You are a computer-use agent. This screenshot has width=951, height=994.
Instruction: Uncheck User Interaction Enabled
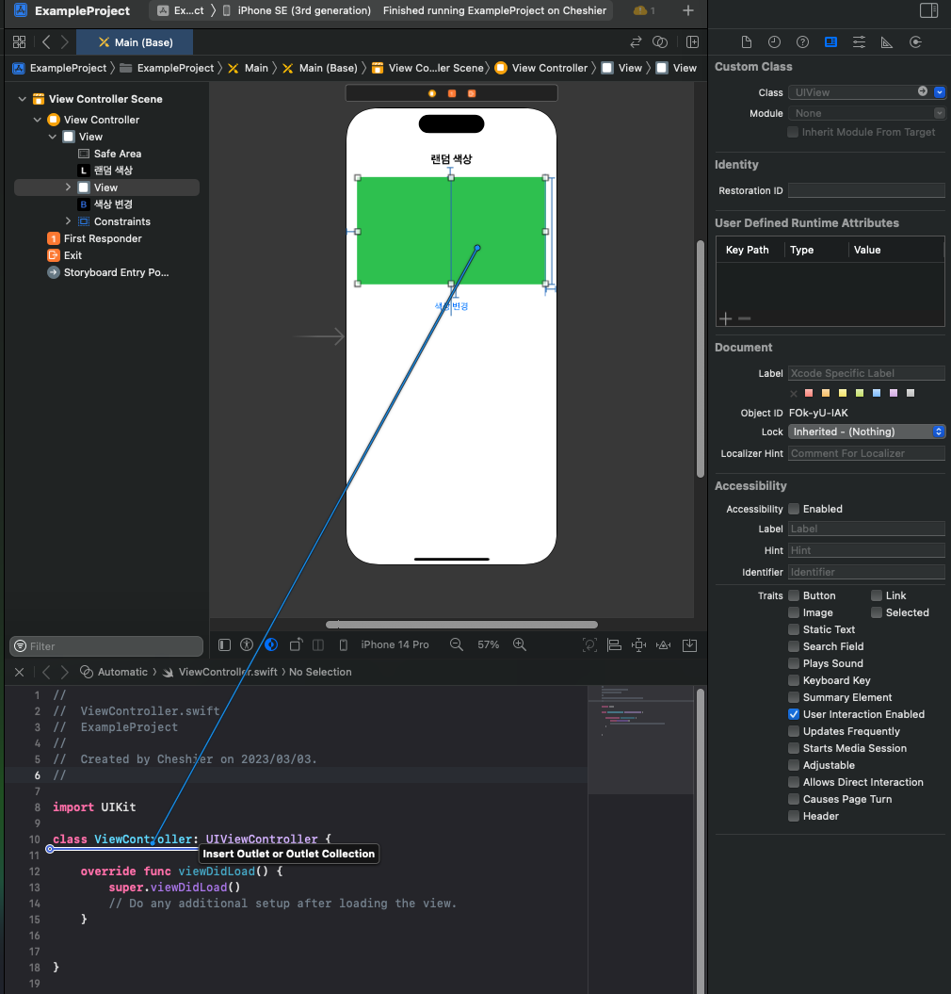(x=793, y=714)
